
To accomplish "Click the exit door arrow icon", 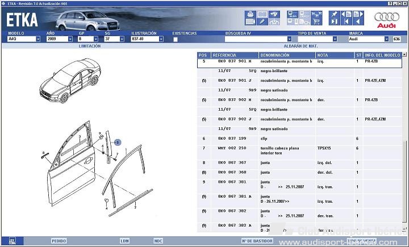I will (x=335, y=22).
